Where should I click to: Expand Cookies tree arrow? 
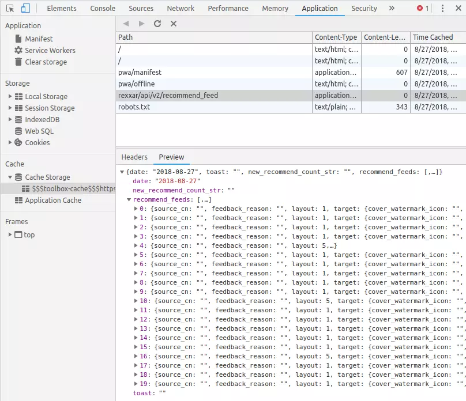[x=10, y=142]
